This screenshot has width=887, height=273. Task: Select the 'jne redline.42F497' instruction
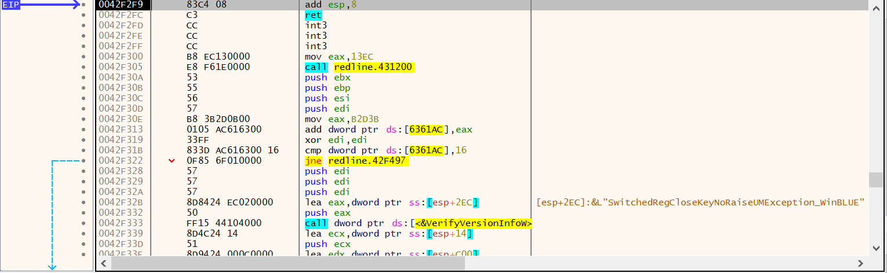pos(357,161)
